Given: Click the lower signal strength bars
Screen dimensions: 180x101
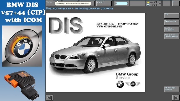Looking at the screenshot, I should [156, 5].
